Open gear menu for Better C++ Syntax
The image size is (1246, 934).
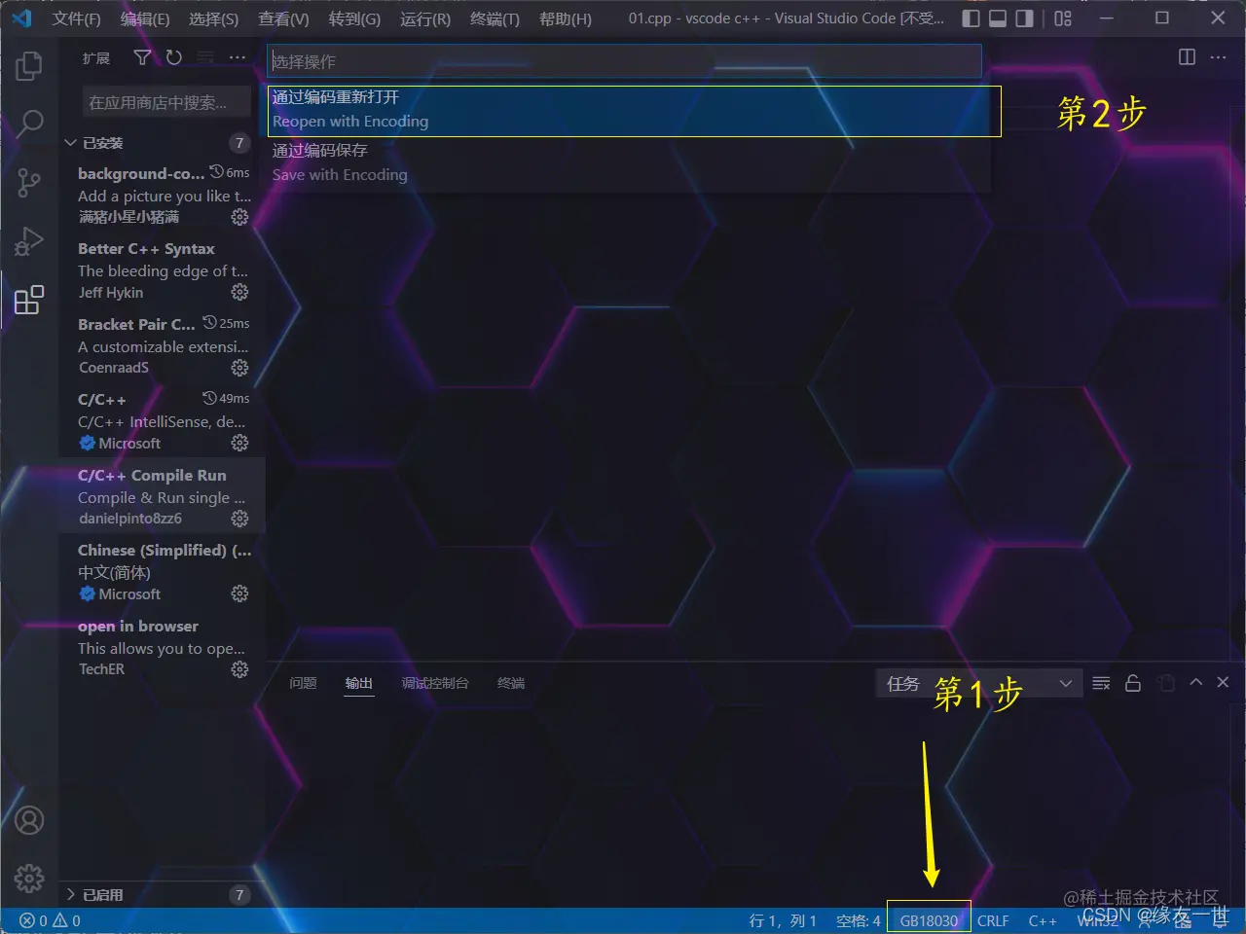coord(239,292)
